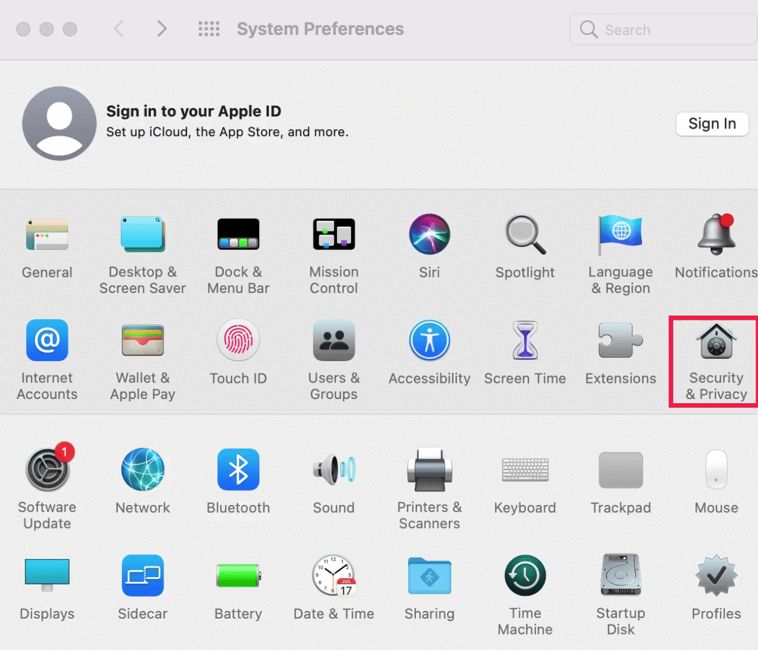Close the System Preferences window
Image resolution: width=758 pixels, height=650 pixels.
point(24,29)
